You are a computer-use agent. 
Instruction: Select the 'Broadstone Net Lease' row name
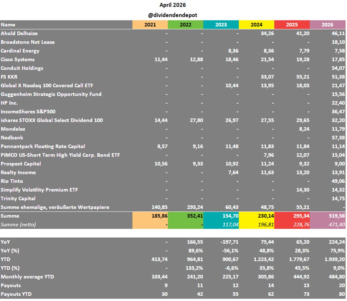click(x=27, y=42)
